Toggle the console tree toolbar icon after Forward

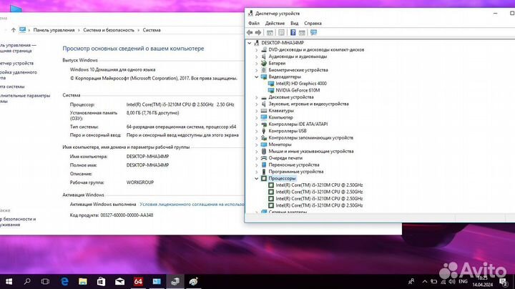(270, 32)
